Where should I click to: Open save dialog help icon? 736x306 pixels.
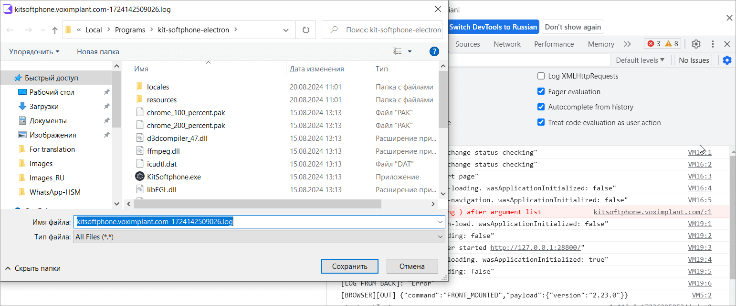tap(434, 51)
